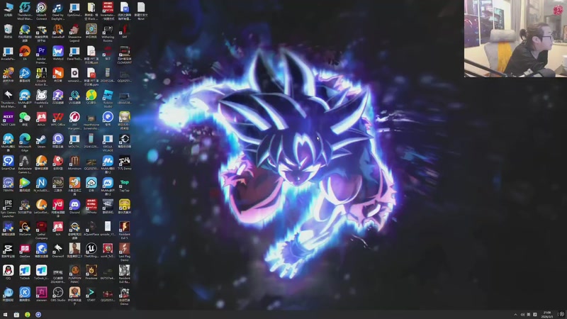Launch the Dead by Daylight shortcut
The image size is (567, 319).
(x=58, y=11)
